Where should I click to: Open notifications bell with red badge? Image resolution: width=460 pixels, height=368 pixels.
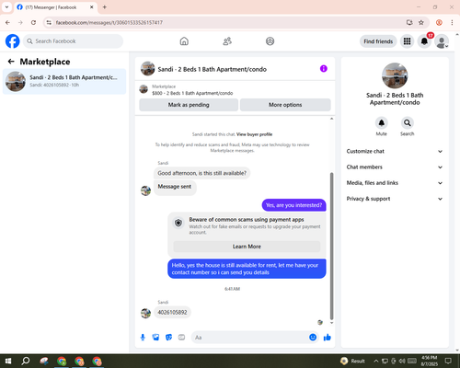click(x=424, y=41)
